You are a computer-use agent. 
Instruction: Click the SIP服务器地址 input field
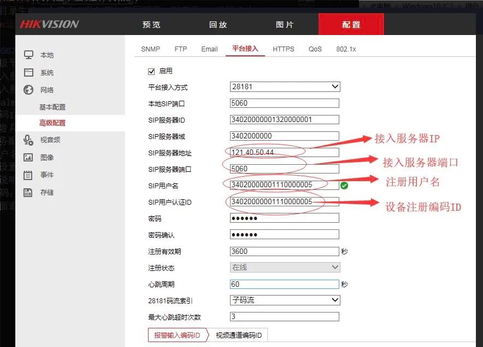point(284,152)
